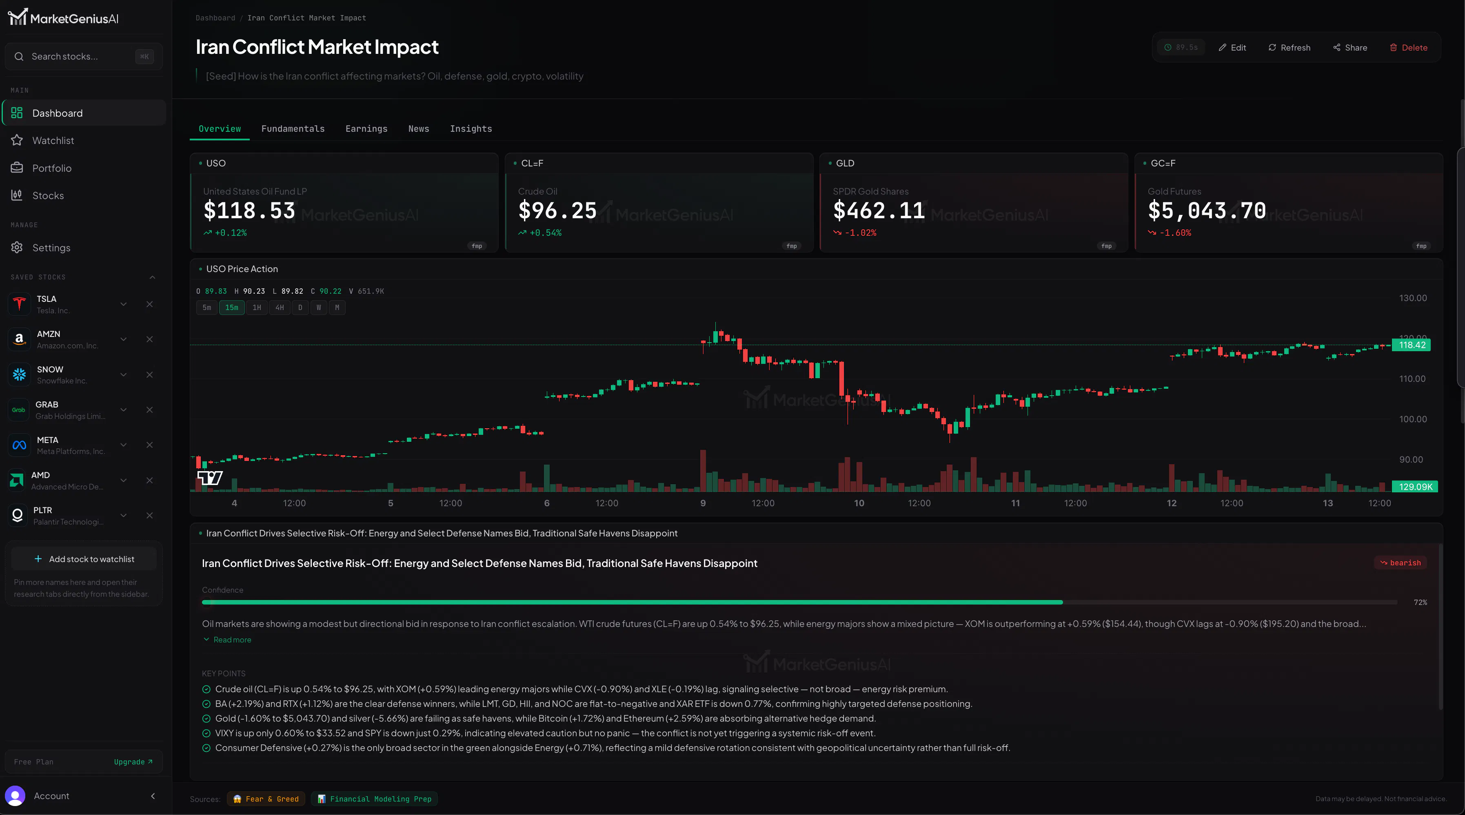
Task: Collapse the Saved Stocks section
Action: pyautogui.click(x=152, y=277)
